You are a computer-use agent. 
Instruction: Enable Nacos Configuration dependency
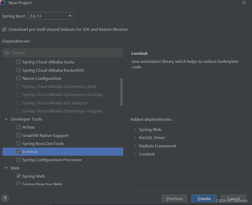[19, 78]
